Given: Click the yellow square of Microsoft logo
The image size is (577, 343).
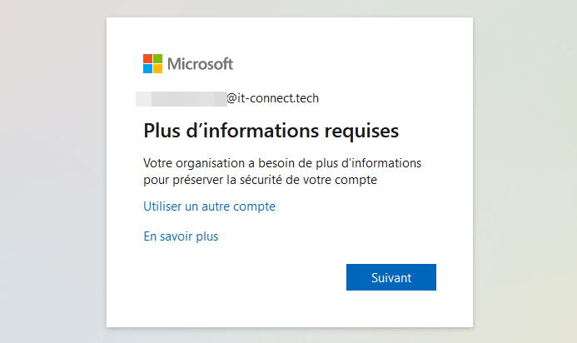Looking at the screenshot, I should tap(158, 69).
